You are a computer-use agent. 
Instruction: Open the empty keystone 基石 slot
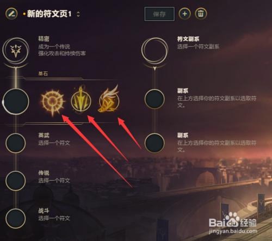(x=16, y=102)
